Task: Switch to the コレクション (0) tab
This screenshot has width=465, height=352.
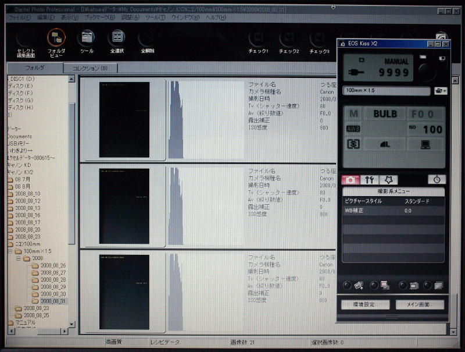Action: (x=90, y=69)
